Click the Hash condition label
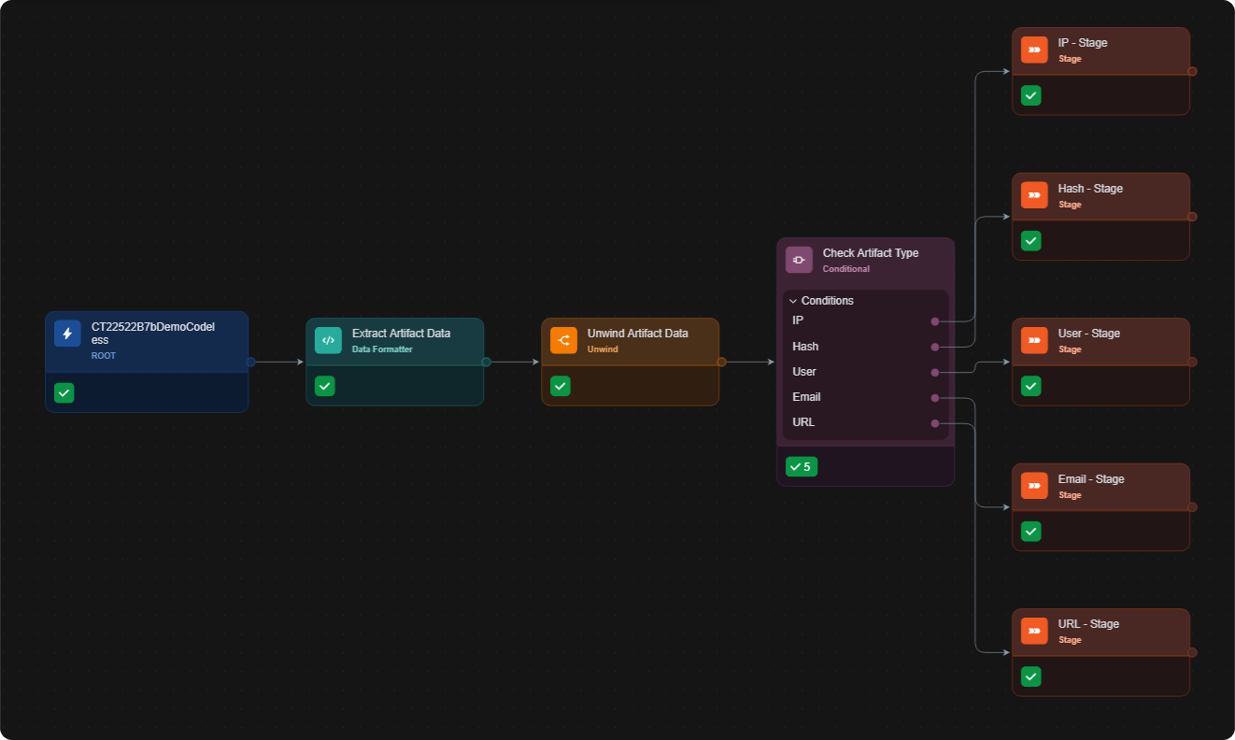Image resolution: width=1235 pixels, height=740 pixels. (805, 347)
